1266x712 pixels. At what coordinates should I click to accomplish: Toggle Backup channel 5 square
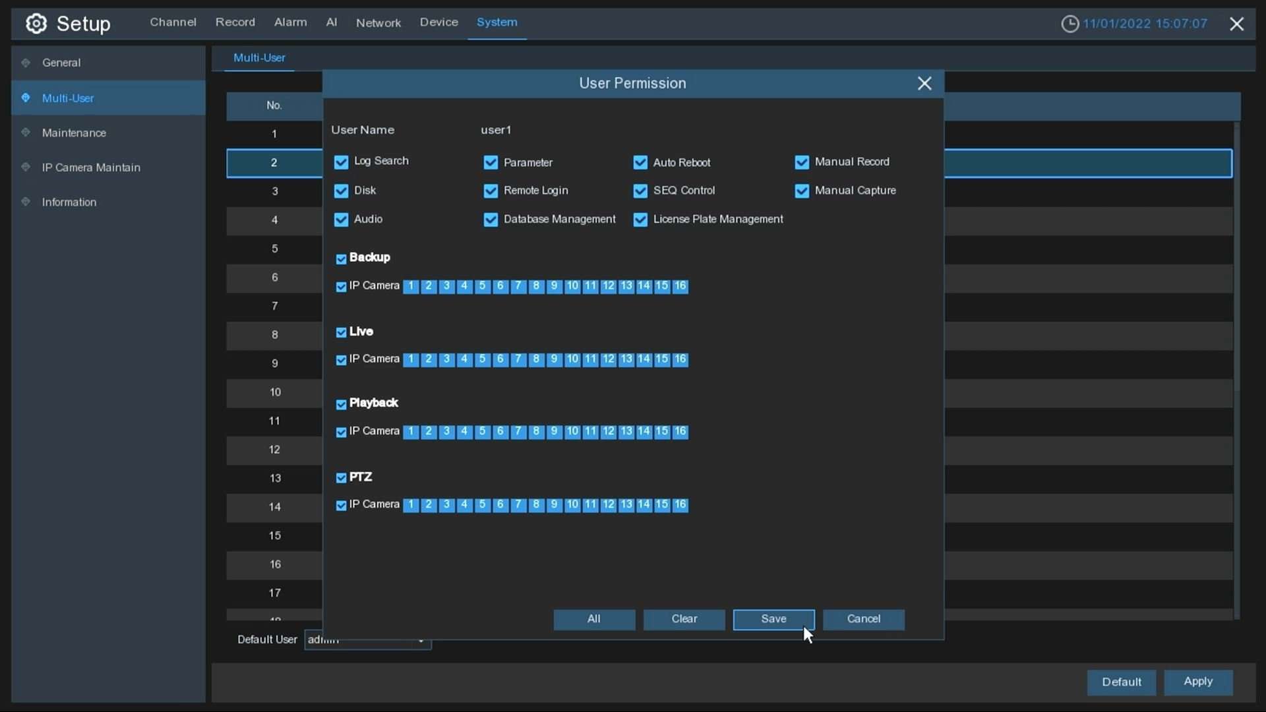tap(482, 286)
